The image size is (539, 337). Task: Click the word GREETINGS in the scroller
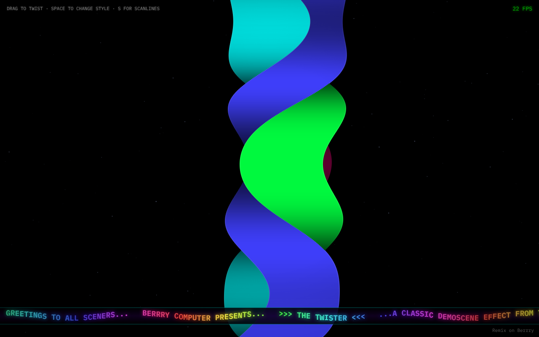[x=26, y=315]
